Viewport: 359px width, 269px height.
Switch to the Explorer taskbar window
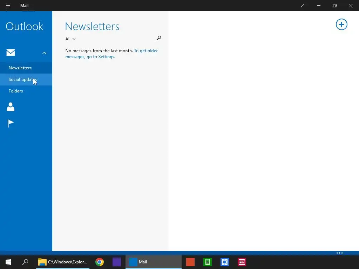(63, 262)
